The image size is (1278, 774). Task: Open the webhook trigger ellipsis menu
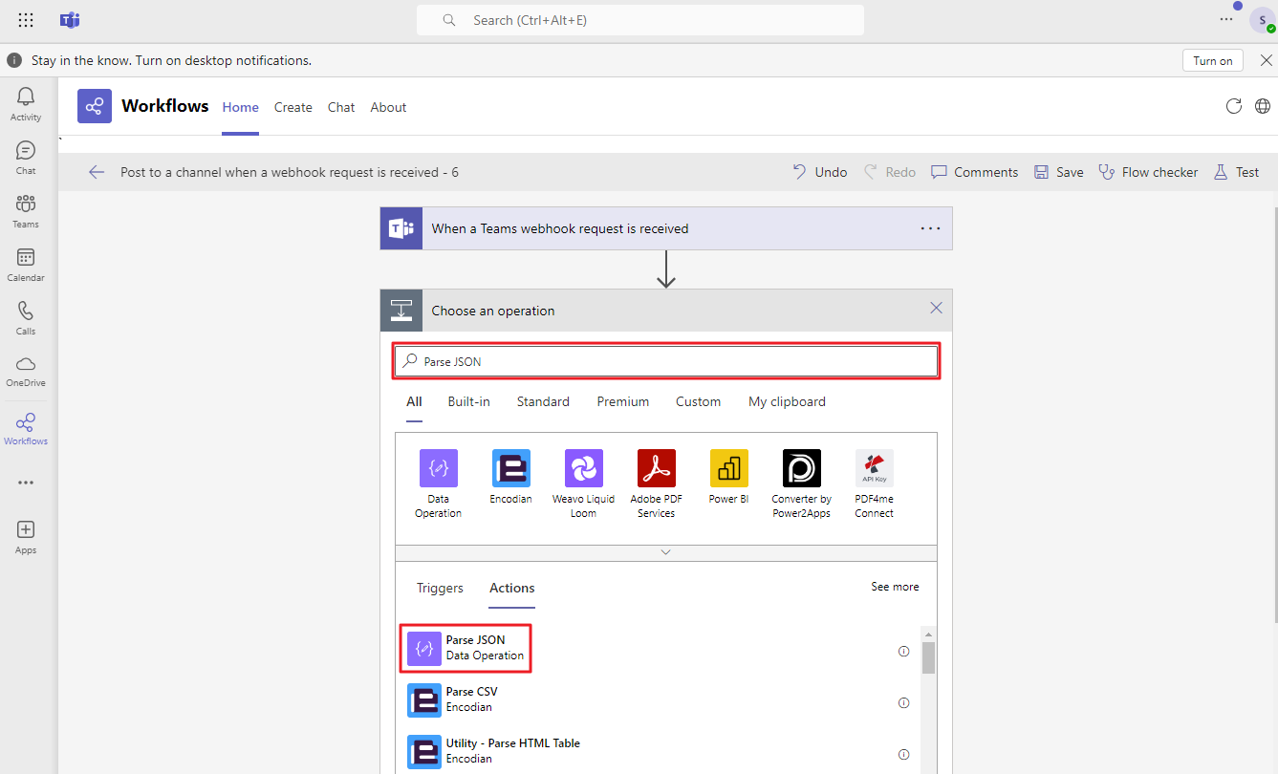coord(930,228)
